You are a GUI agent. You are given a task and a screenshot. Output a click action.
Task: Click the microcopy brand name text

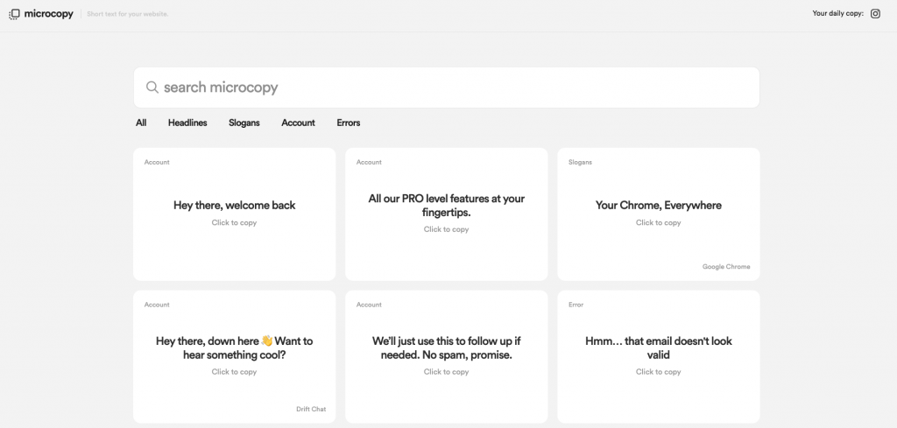49,14
